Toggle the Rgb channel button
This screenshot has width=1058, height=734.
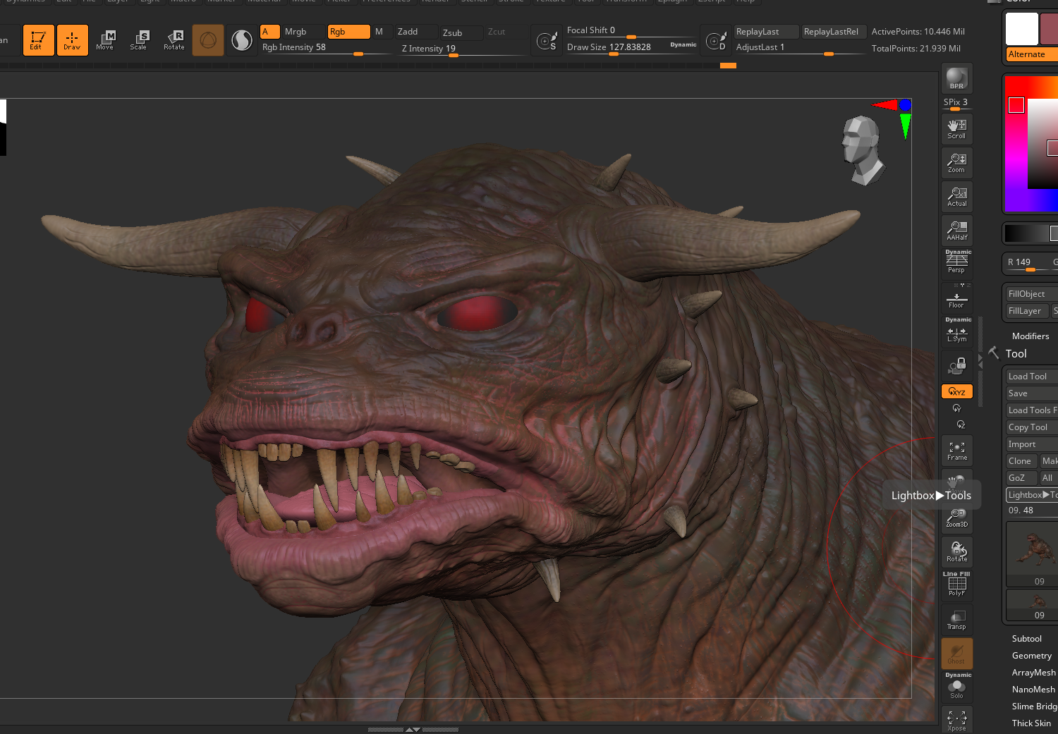click(348, 32)
